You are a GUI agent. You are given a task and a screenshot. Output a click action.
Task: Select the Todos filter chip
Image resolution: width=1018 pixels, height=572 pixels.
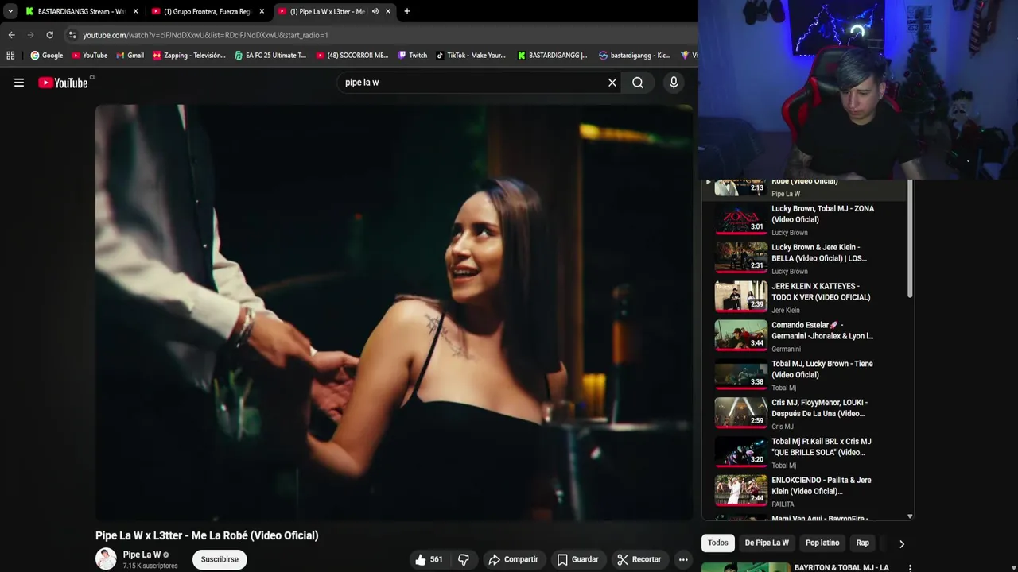pos(718,543)
